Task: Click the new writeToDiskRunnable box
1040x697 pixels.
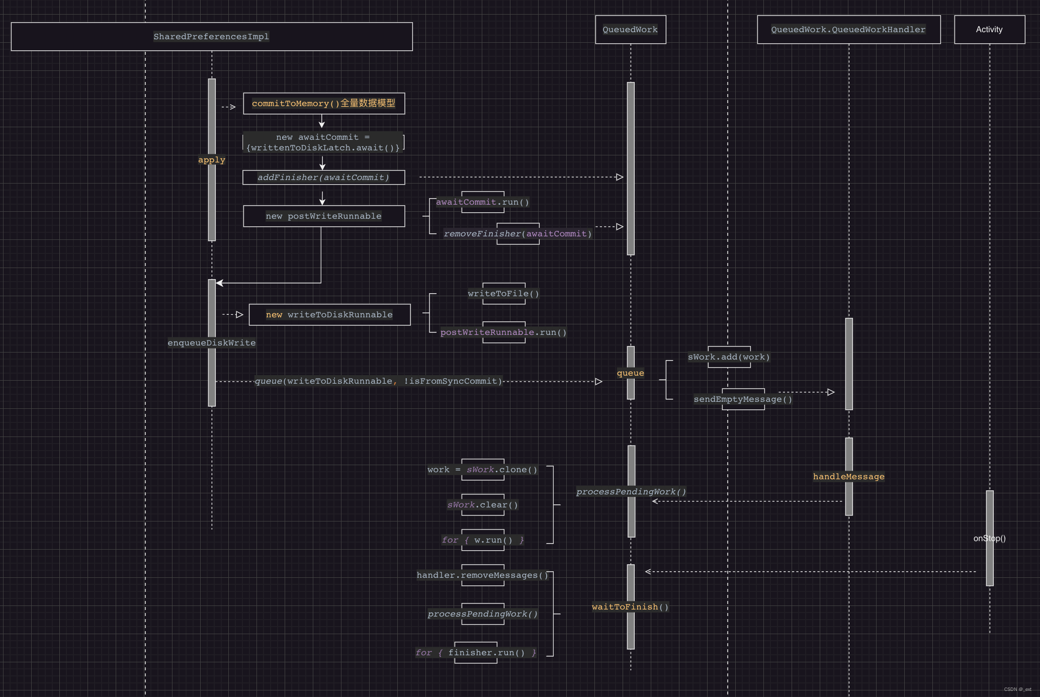Action: (x=329, y=314)
